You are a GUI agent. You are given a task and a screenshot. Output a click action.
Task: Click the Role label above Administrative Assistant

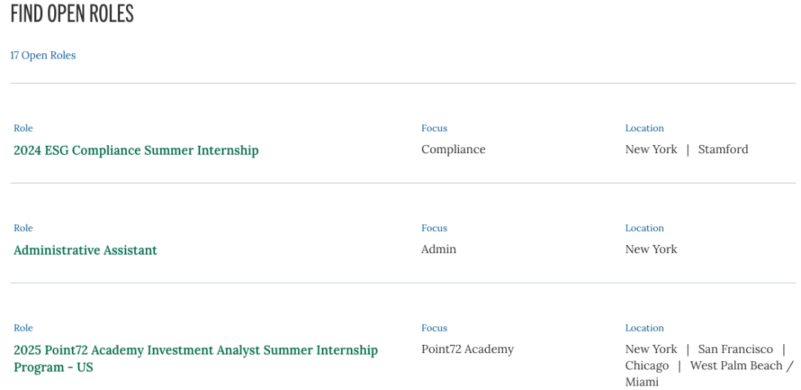(x=23, y=228)
